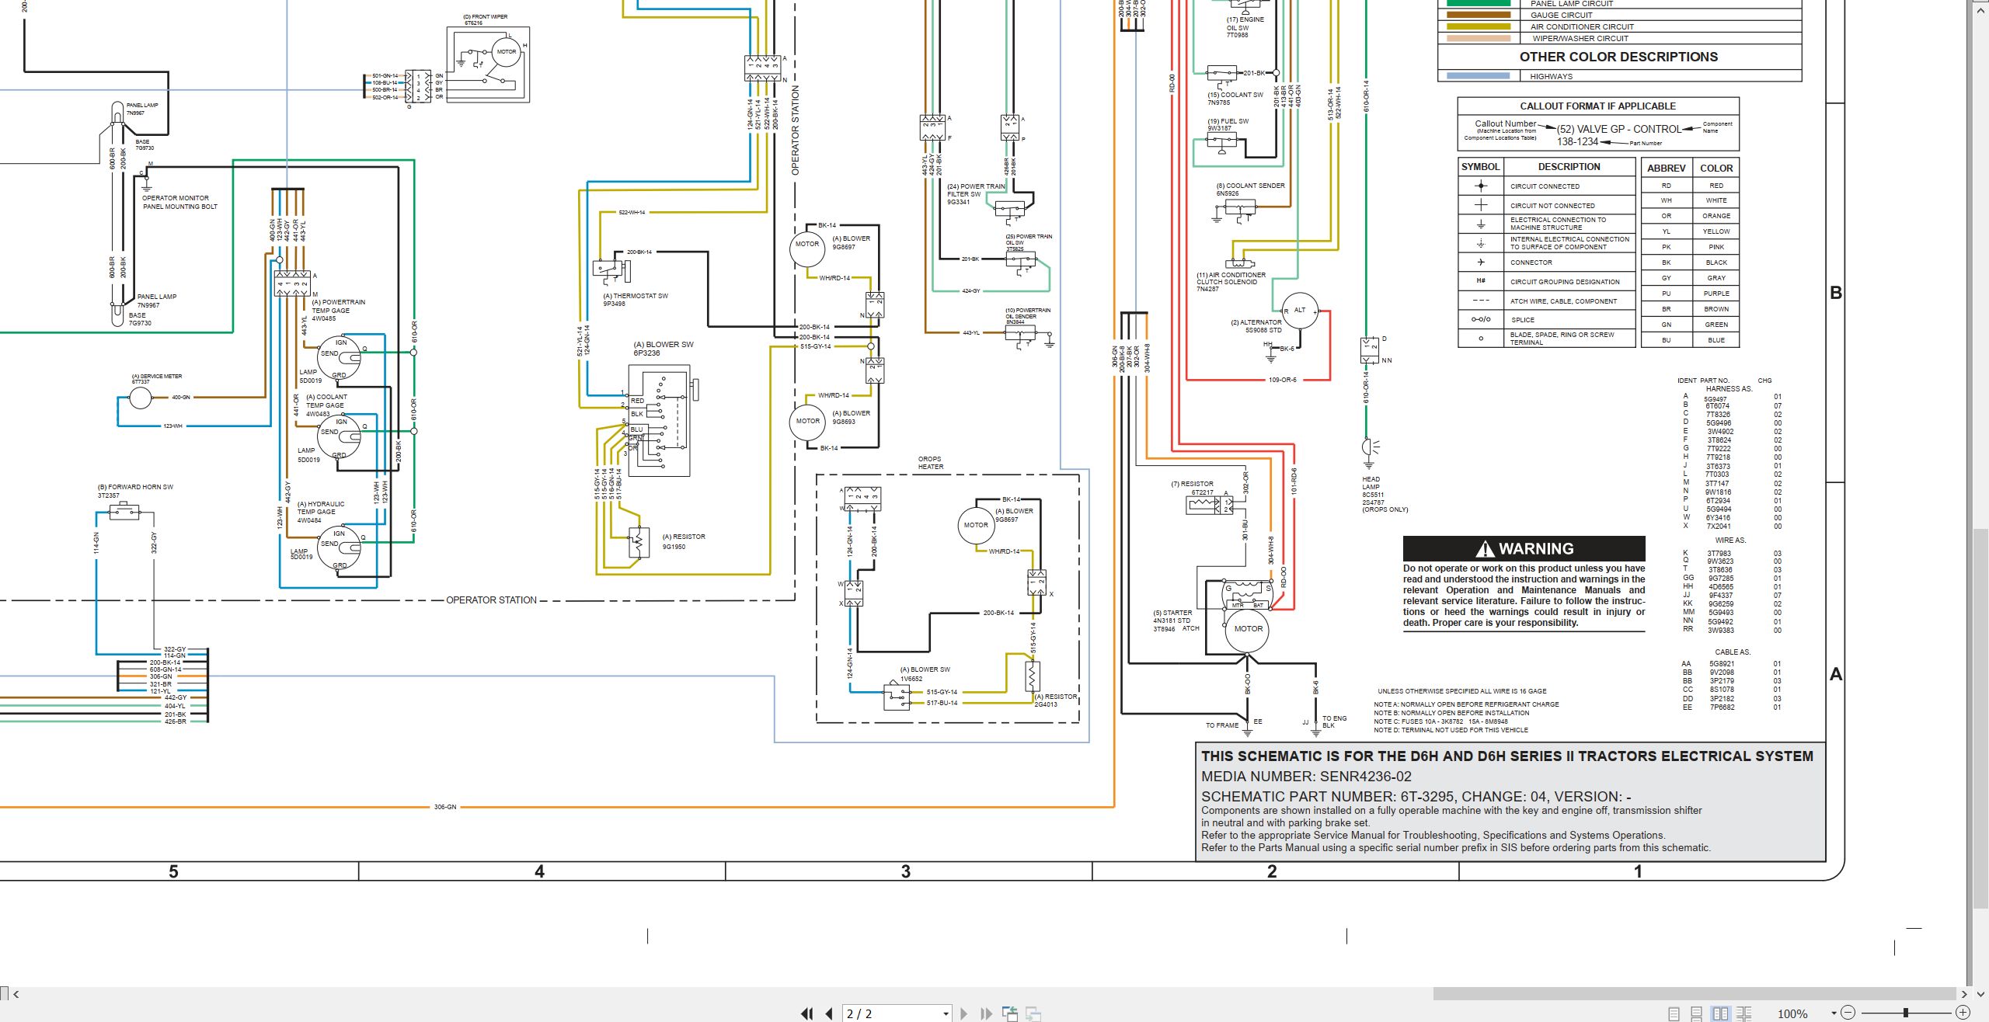Click the (A) THERMOSTAT SW label
Image resolution: width=1989 pixels, height=1022 pixels.
point(636,296)
